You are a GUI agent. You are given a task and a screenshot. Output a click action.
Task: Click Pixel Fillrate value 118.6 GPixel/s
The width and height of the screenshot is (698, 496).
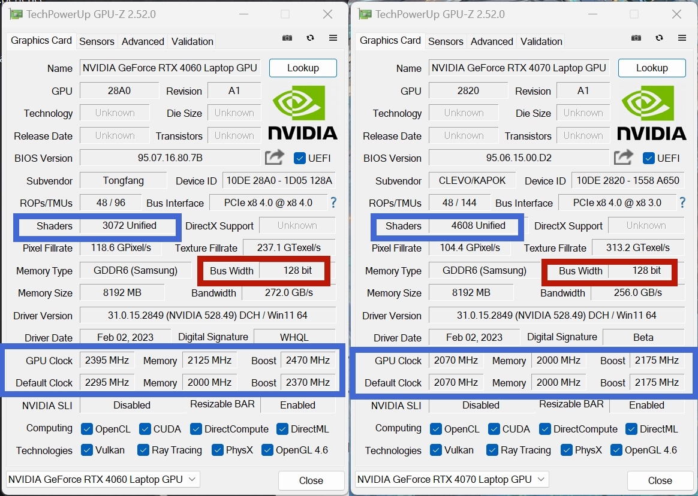coord(121,248)
